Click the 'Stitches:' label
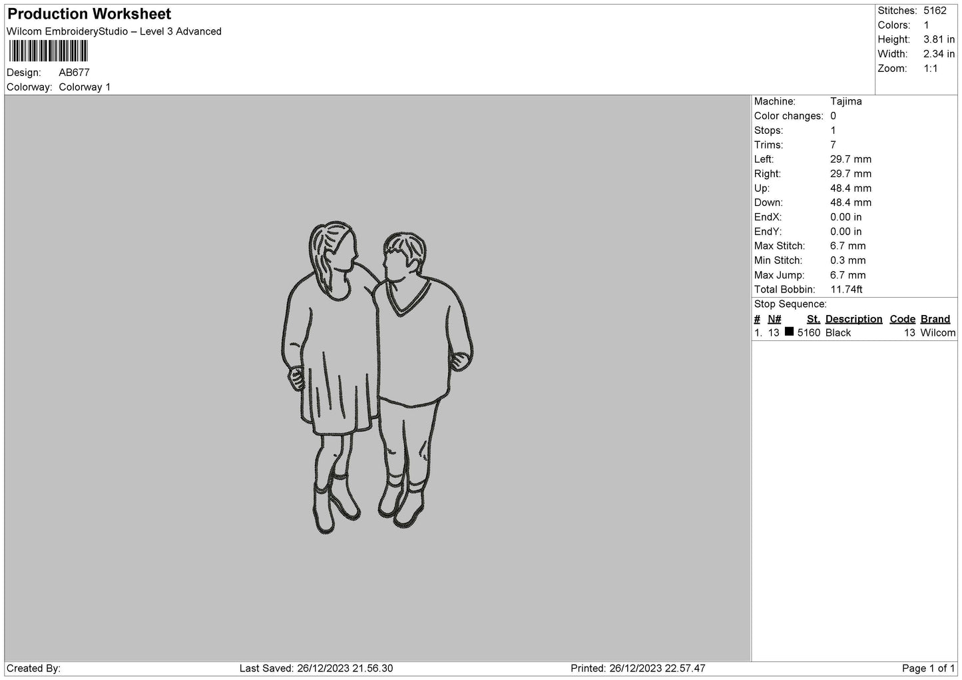The image size is (962, 680). 897,11
